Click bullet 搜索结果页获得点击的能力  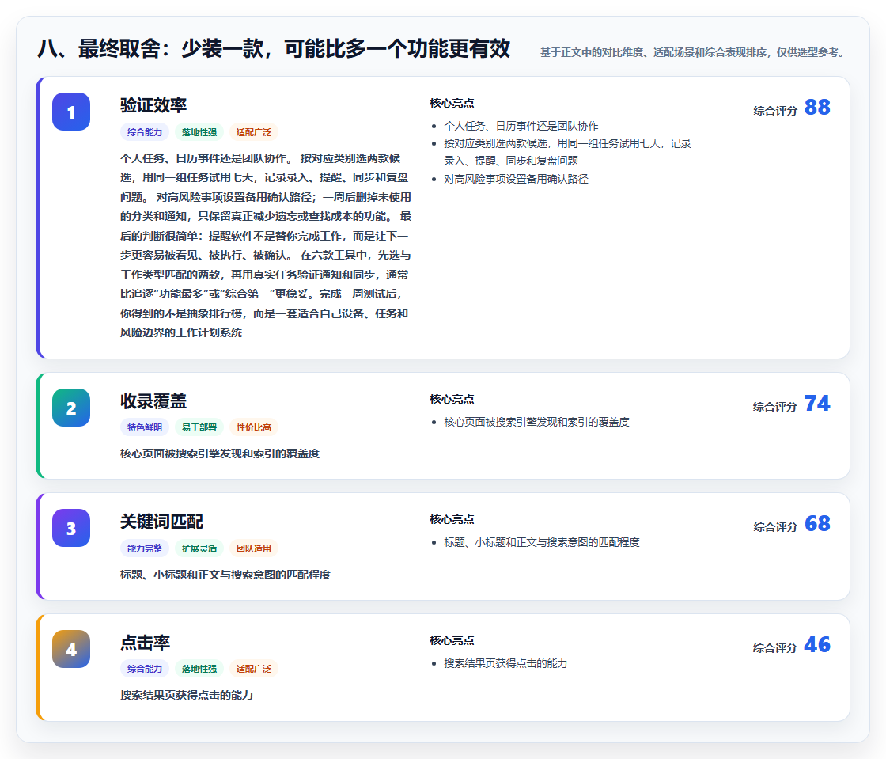505,663
